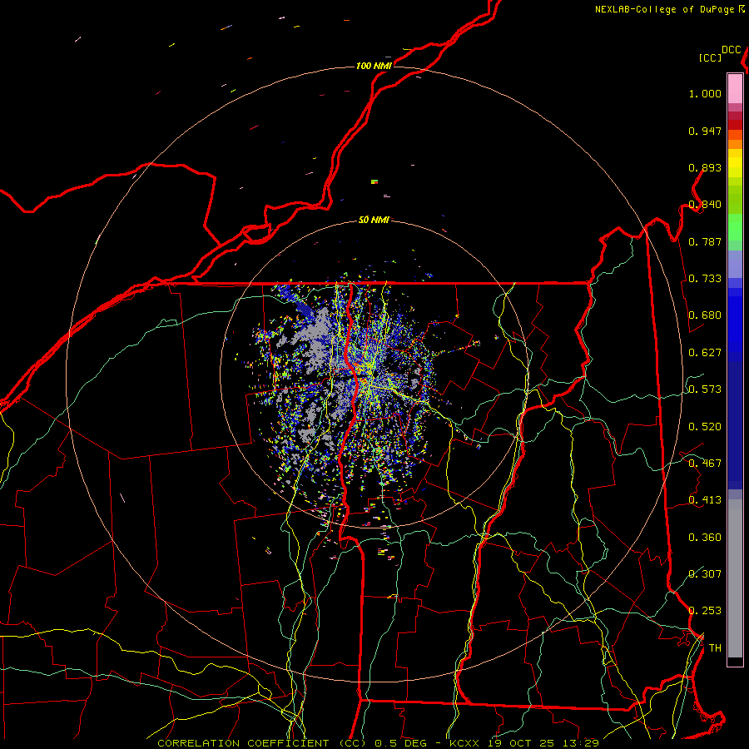Click the 0.520 legend value
The height and width of the screenshot is (749, 749).
(x=705, y=427)
